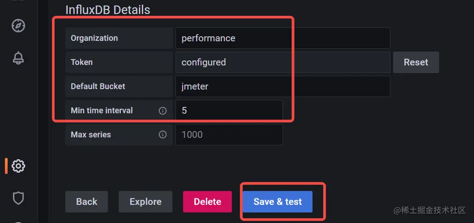Show info tooltip for Min time interval
The width and height of the screenshot is (474, 223).
pyautogui.click(x=163, y=111)
